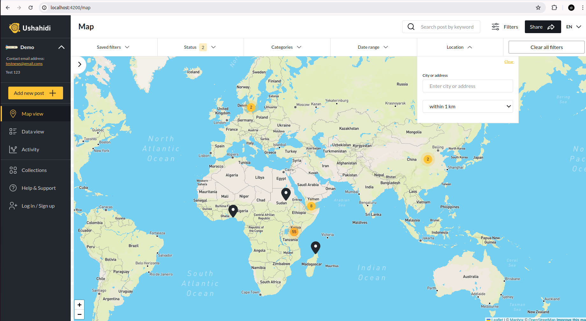View site information icon in address bar

coord(45,8)
